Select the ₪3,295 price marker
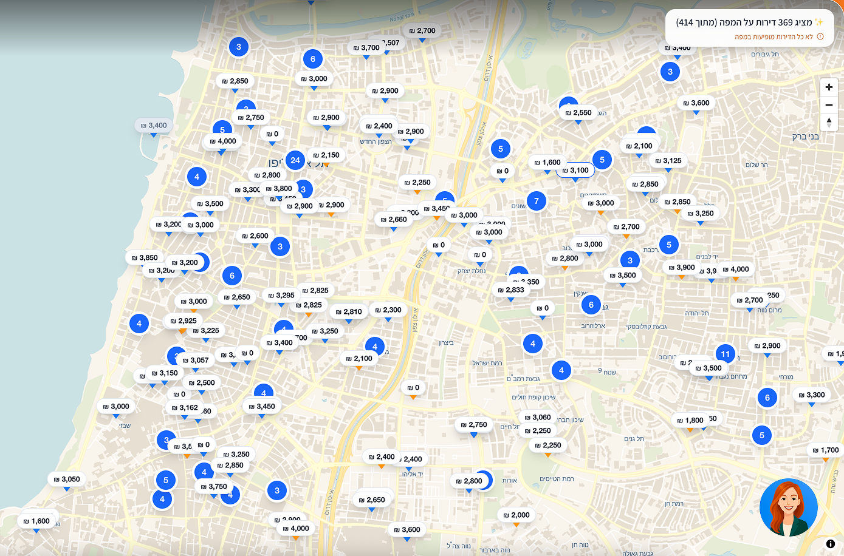 point(281,296)
